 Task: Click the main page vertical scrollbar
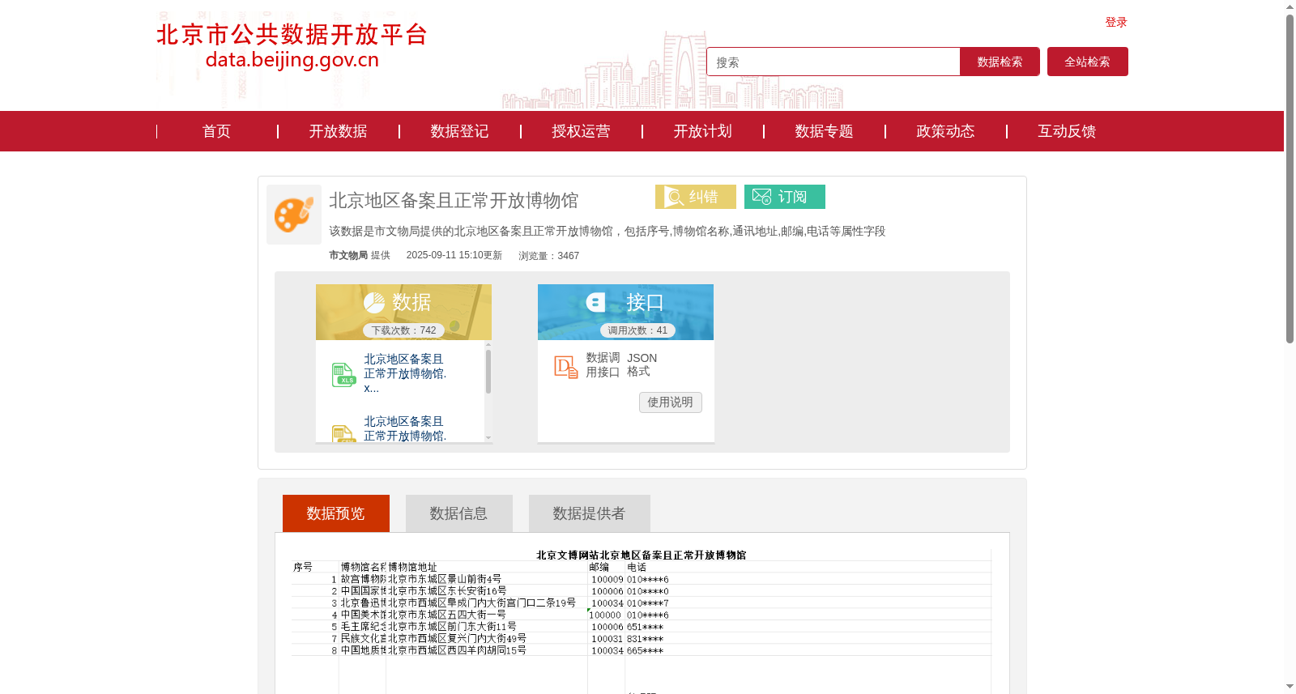pyautogui.click(x=1290, y=178)
